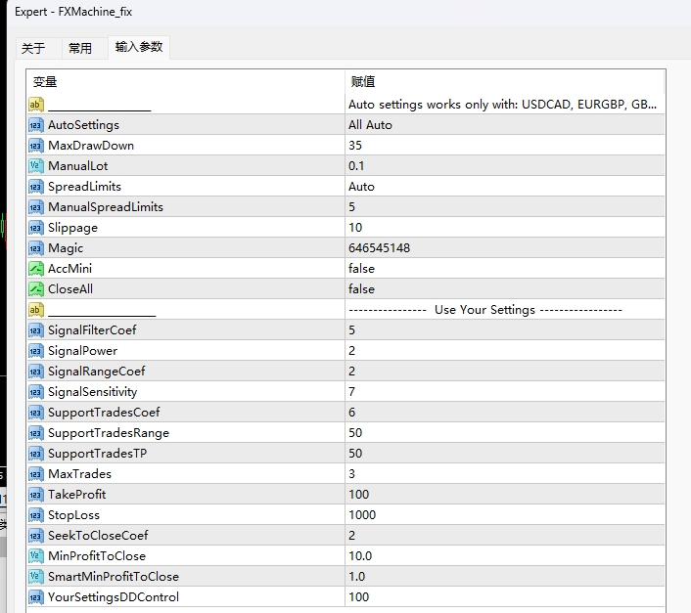The width and height of the screenshot is (691, 613).
Task: Click the CloseAll boolean icon
Action: pyautogui.click(x=36, y=289)
